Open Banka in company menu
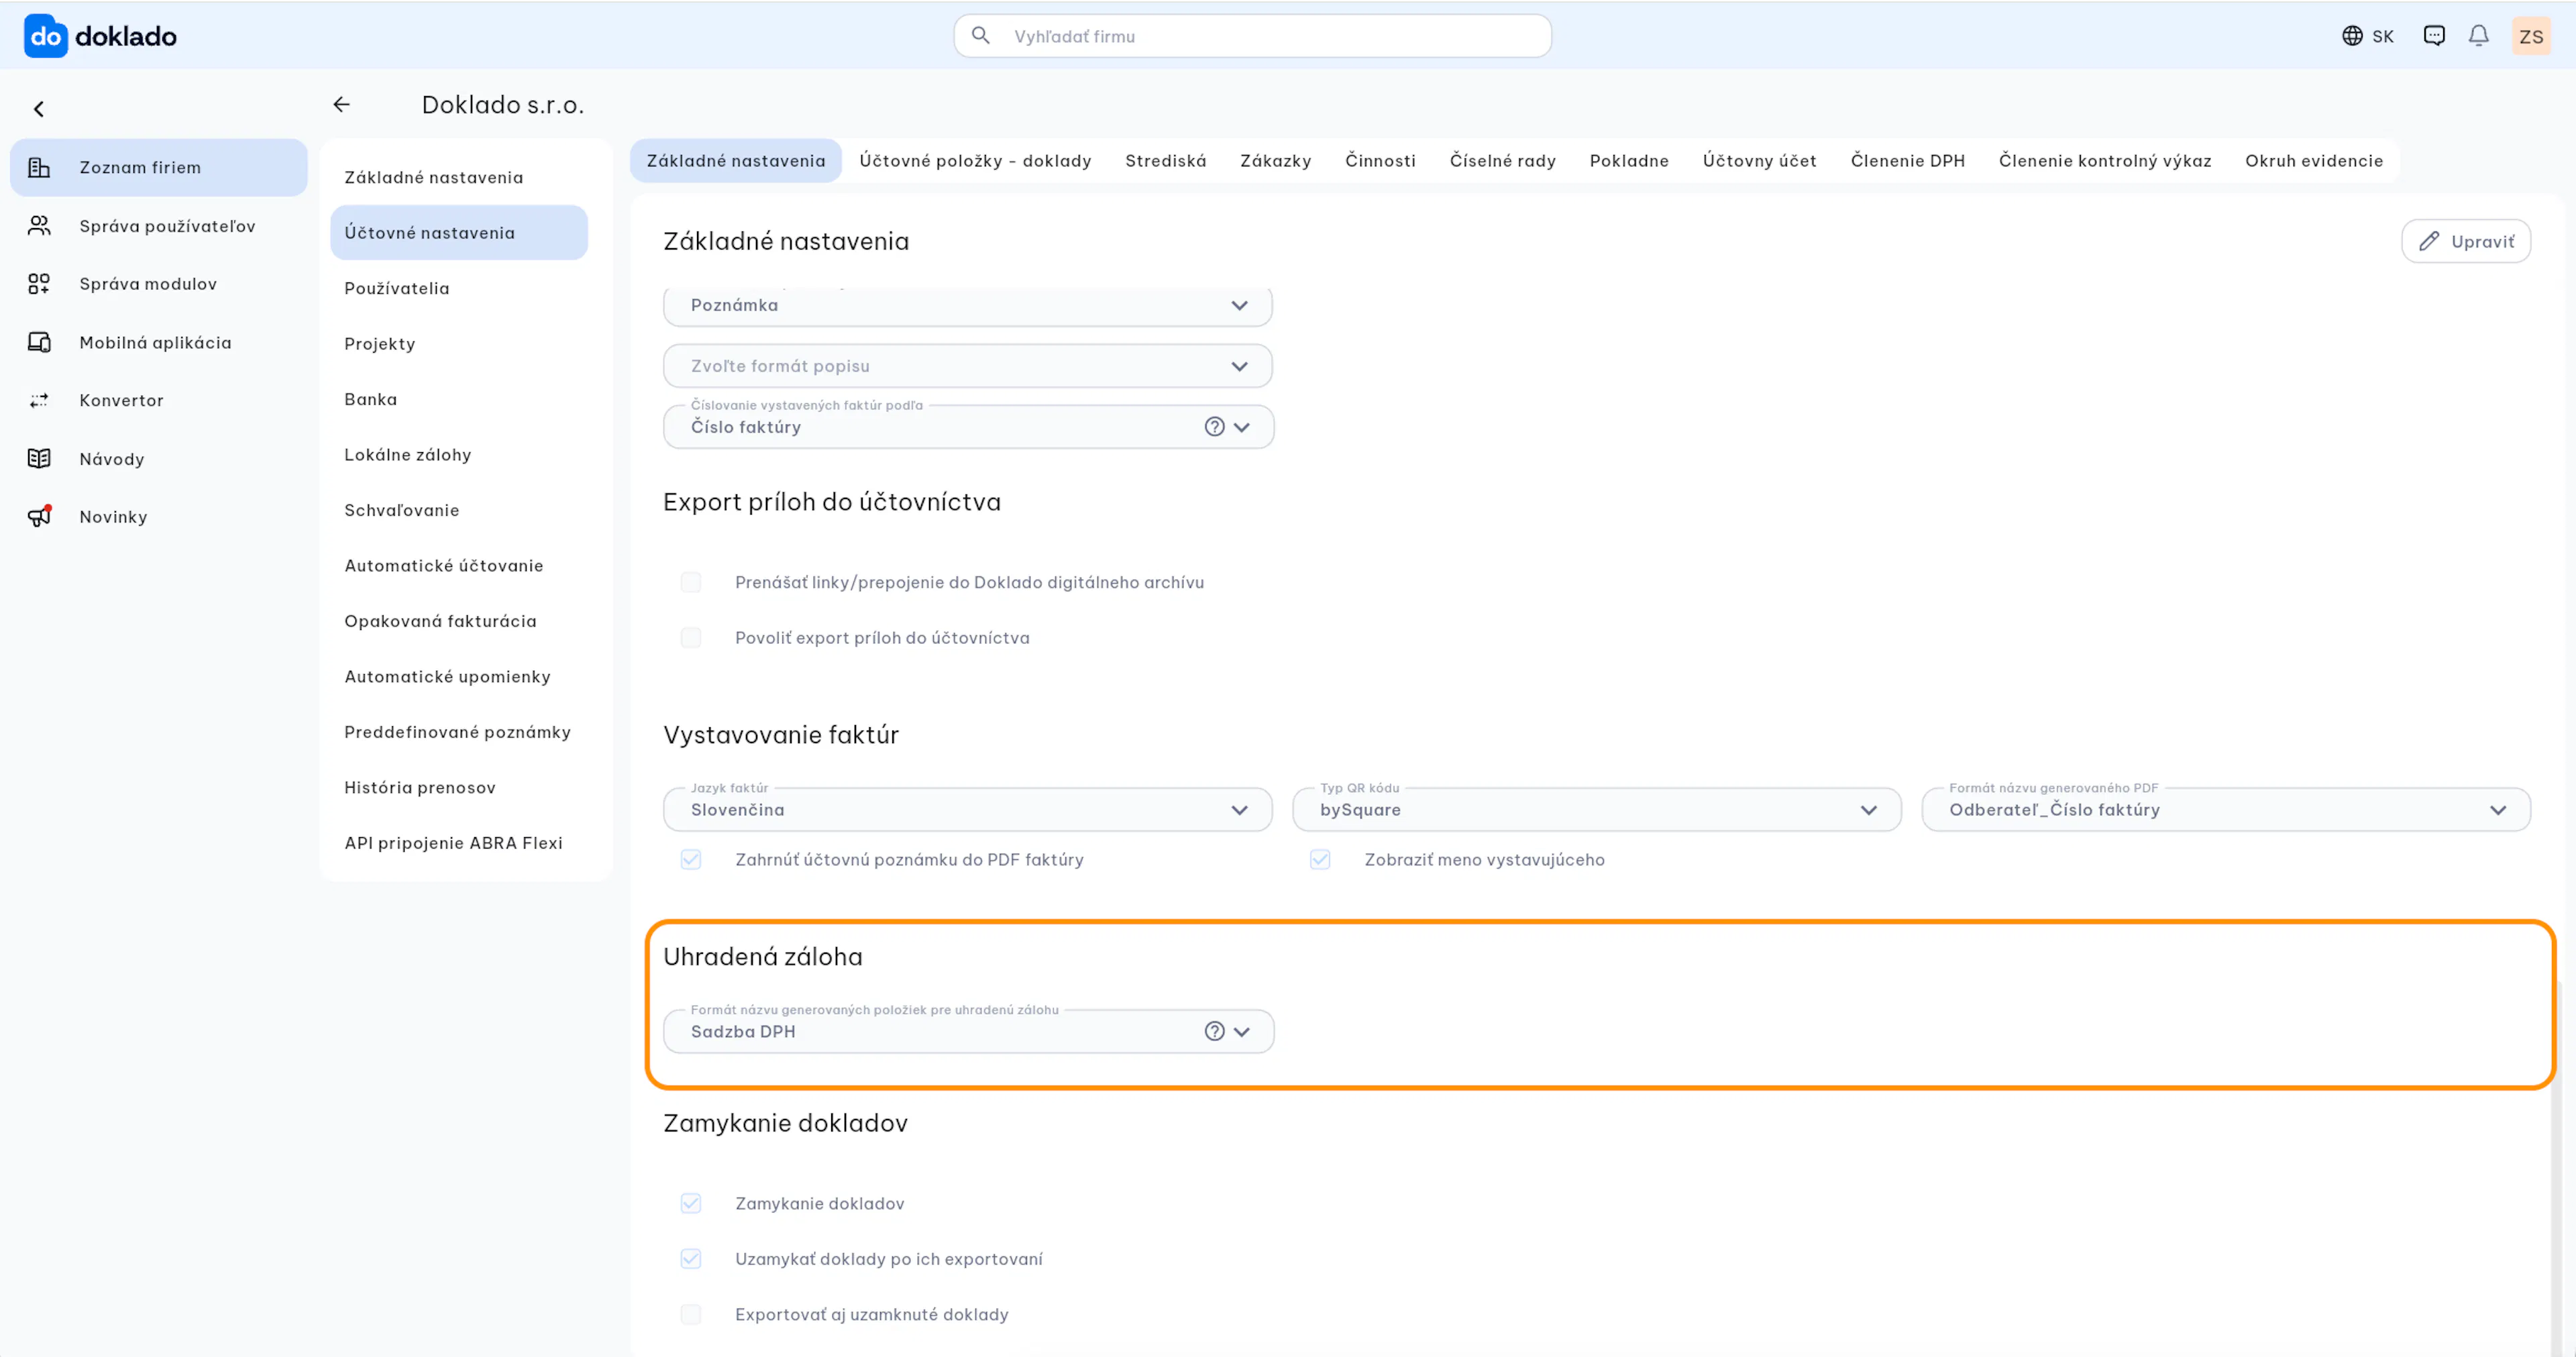 click(459, 399)
